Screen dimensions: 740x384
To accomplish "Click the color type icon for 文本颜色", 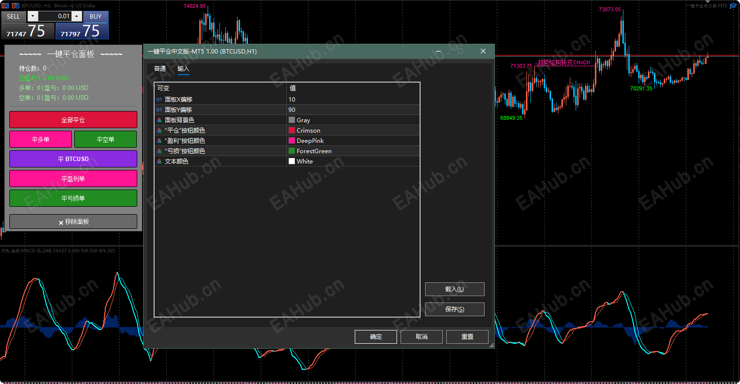I will [x=159, y=161].
